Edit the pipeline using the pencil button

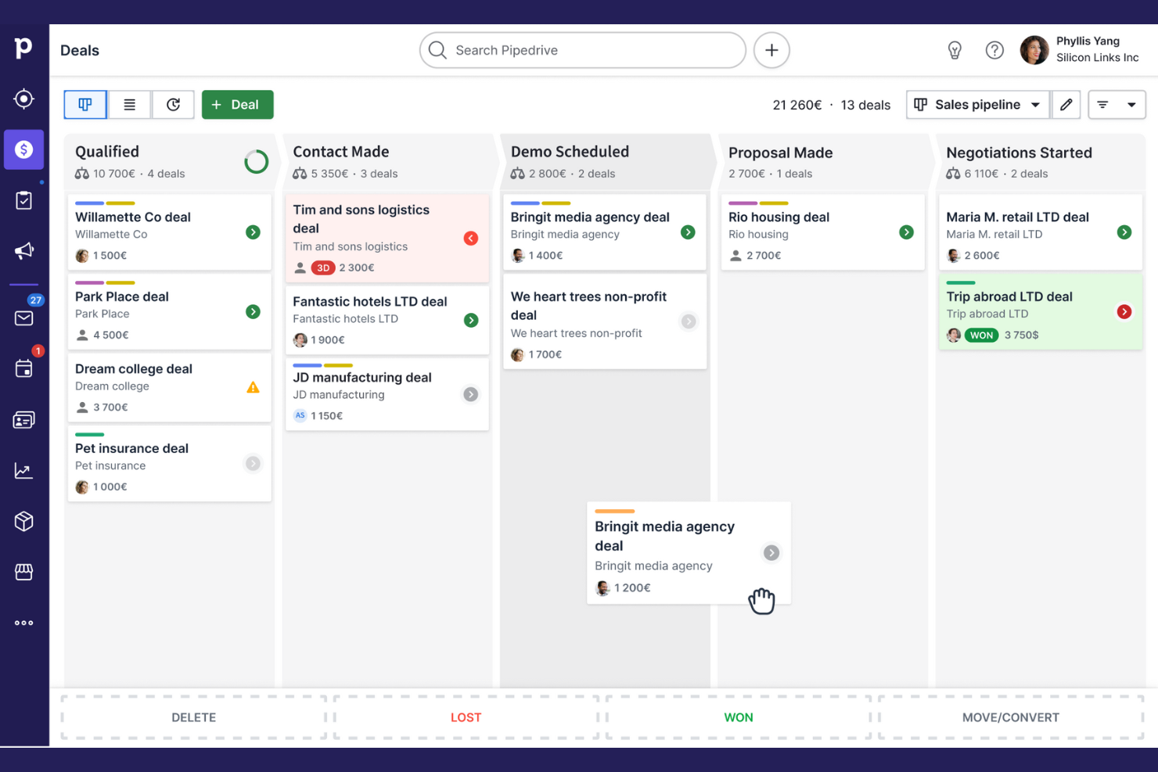pyautogui.click(x=1066, y=104)
